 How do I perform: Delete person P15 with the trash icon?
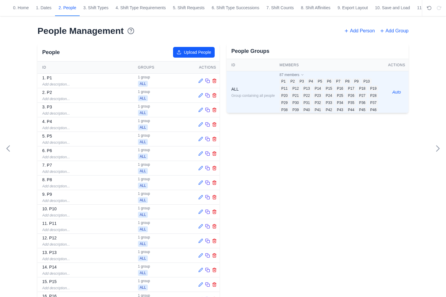coord(214,285)
